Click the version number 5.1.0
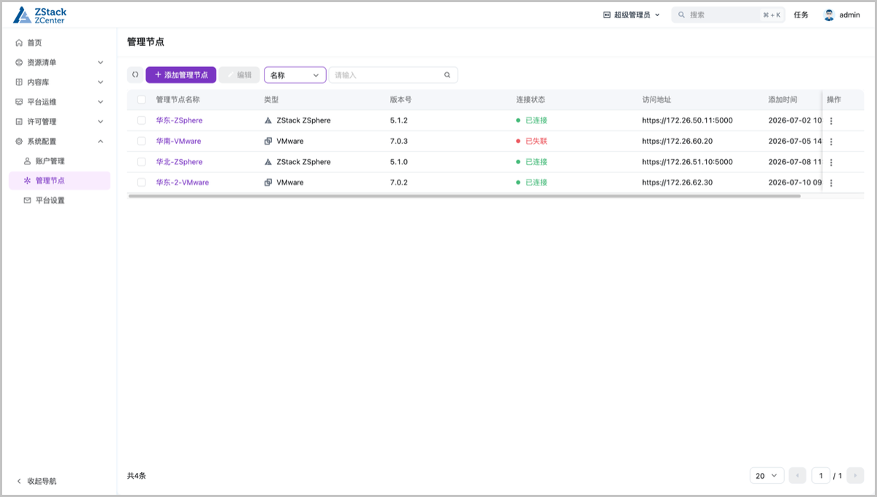 (x=399, y=162)
